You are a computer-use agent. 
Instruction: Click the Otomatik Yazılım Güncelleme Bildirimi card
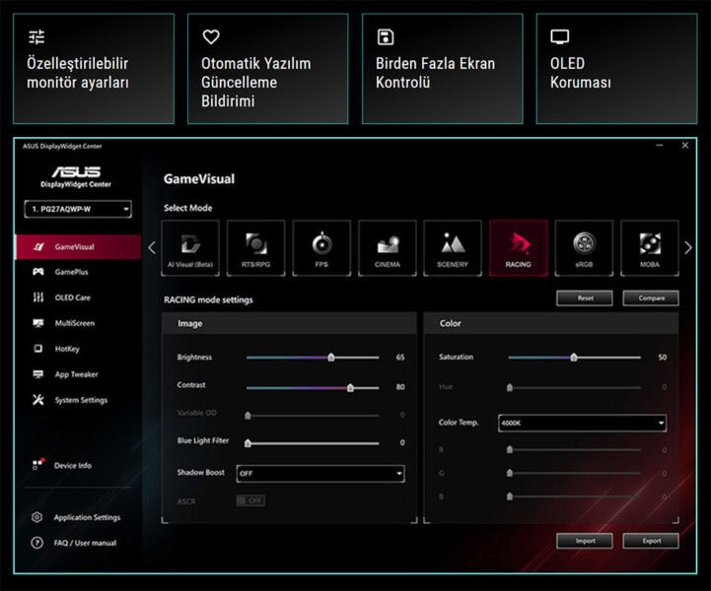(268, 68)
